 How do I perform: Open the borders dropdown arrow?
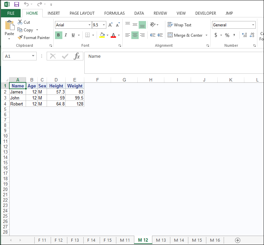click(93, 35)
